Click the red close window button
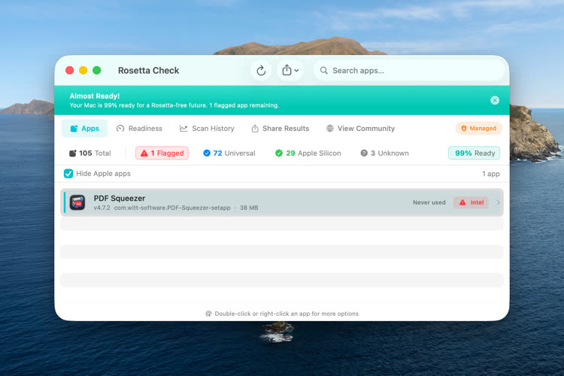This screenshot has width=564, height=376. 70,70
